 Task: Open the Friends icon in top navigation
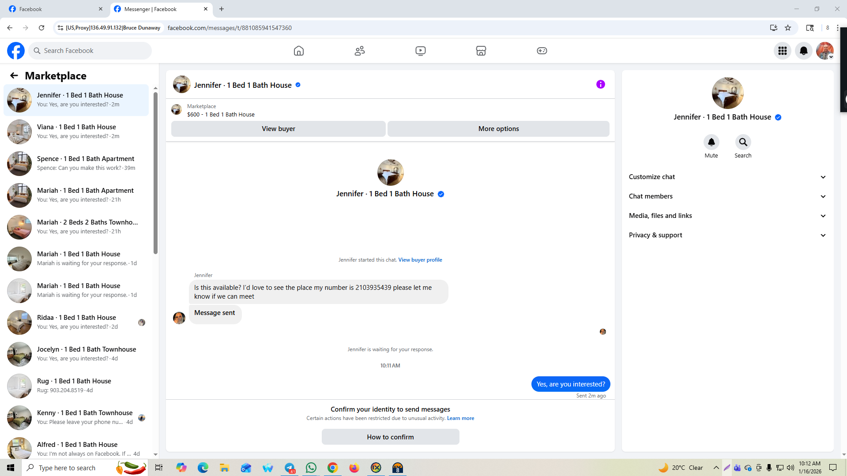click(360, 51)
